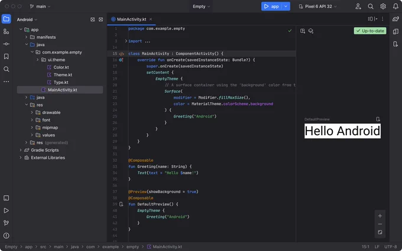Viewport: 402px width, 251px height.
Task: Click the layers icon in preview toolbar
Action: pos(311,31)
